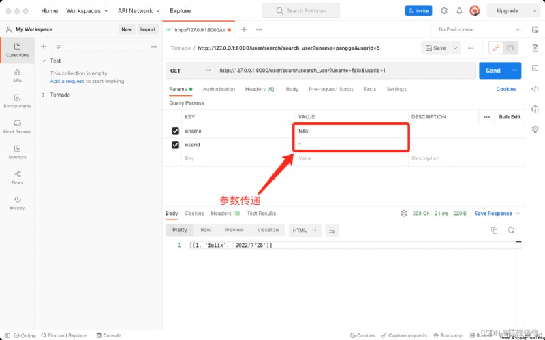Open related requests lightbulb icon
Screen dimensions: 545x340
pos(535,129)
